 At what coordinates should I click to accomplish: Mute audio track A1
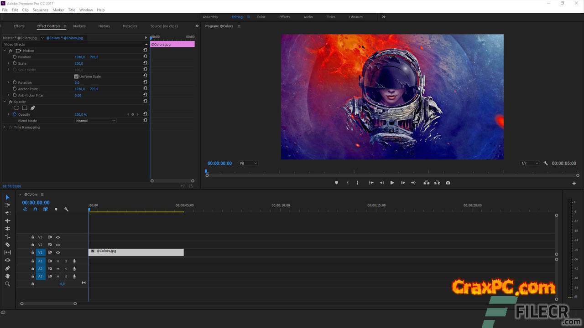tap(58, 261)
